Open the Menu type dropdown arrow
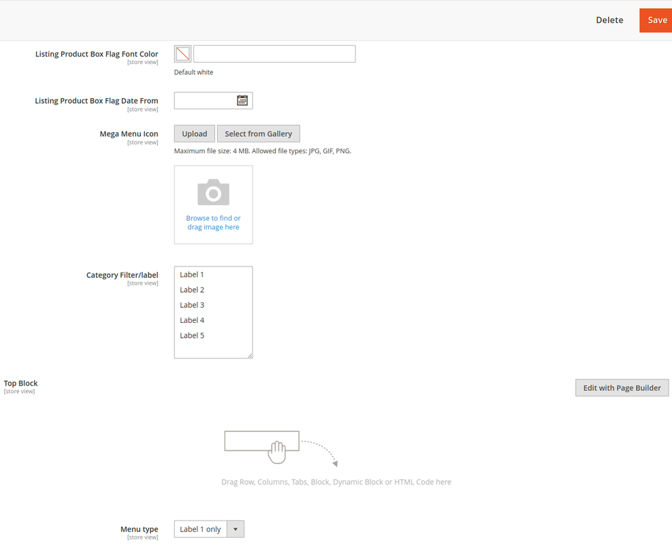This screenshot has width=672, height=545. [x=236, y=529]
